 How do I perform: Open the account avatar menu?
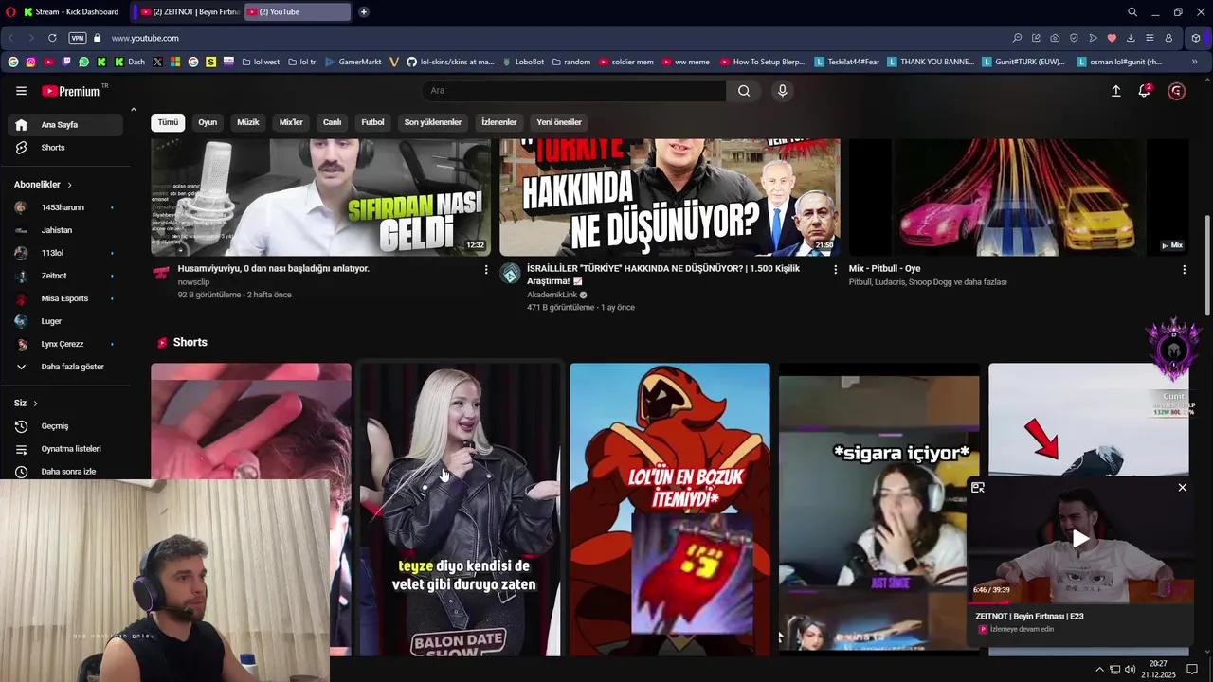[x=1176, y=91]
